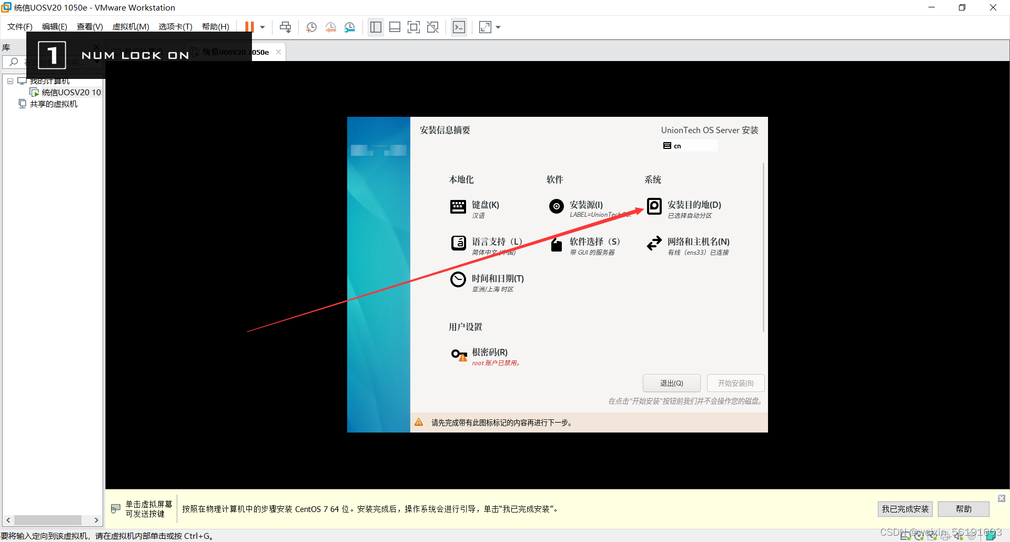Click the 退出(Q) quit button
Viewport: 1010px width, 542px height.
pos(671,383)
